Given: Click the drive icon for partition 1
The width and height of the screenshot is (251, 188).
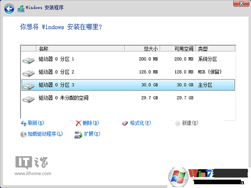Looking at the screenshot, I should 28,61.
